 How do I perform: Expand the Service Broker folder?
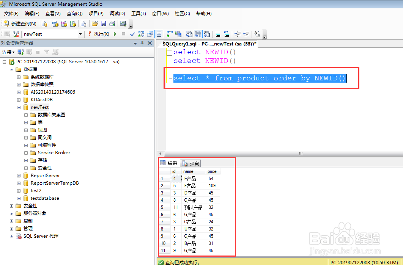coord(26,153)
